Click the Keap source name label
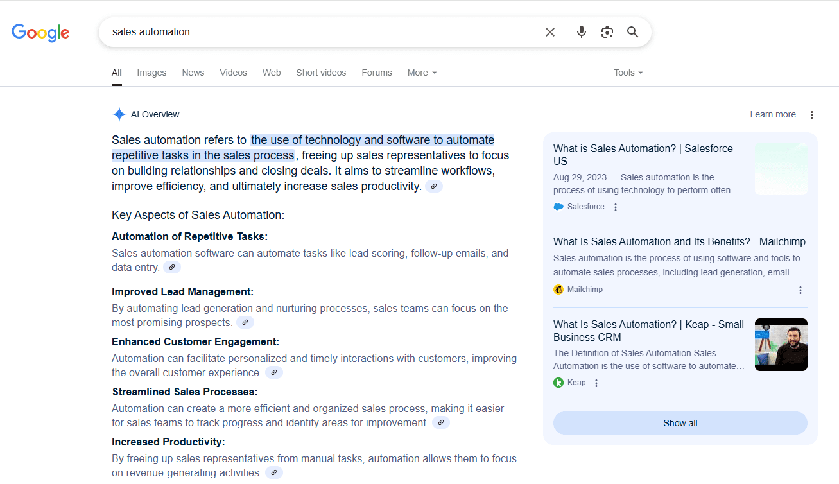Screen dimensions: 839x484 [576, 383]
